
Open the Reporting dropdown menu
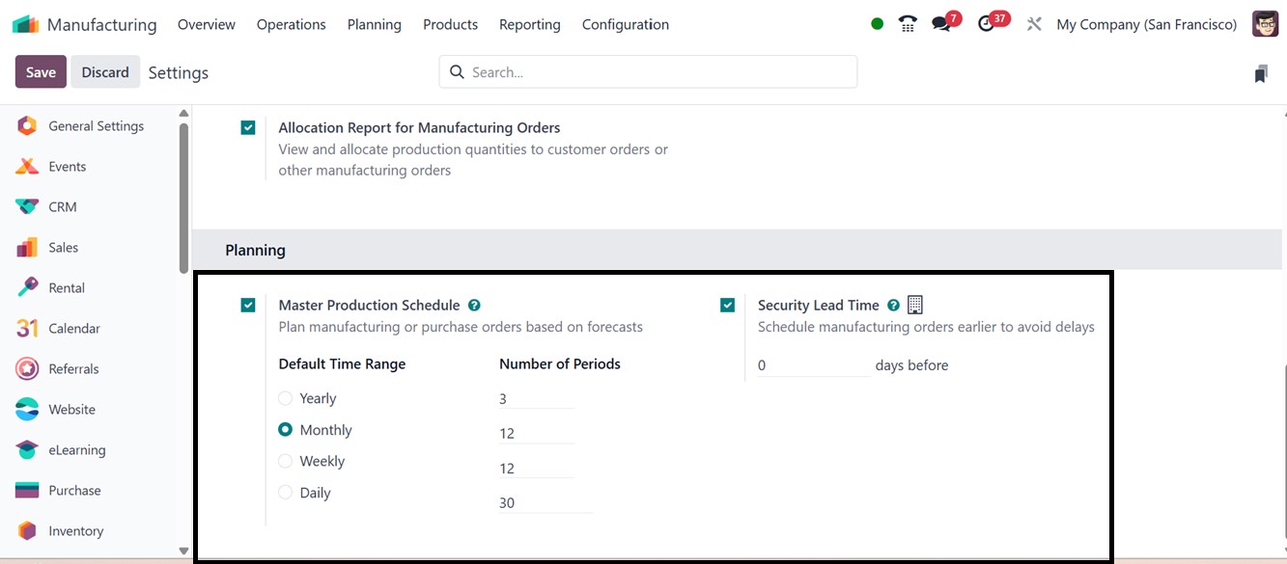pos(529,24)
